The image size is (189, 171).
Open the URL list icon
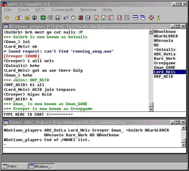pos(127,18)
